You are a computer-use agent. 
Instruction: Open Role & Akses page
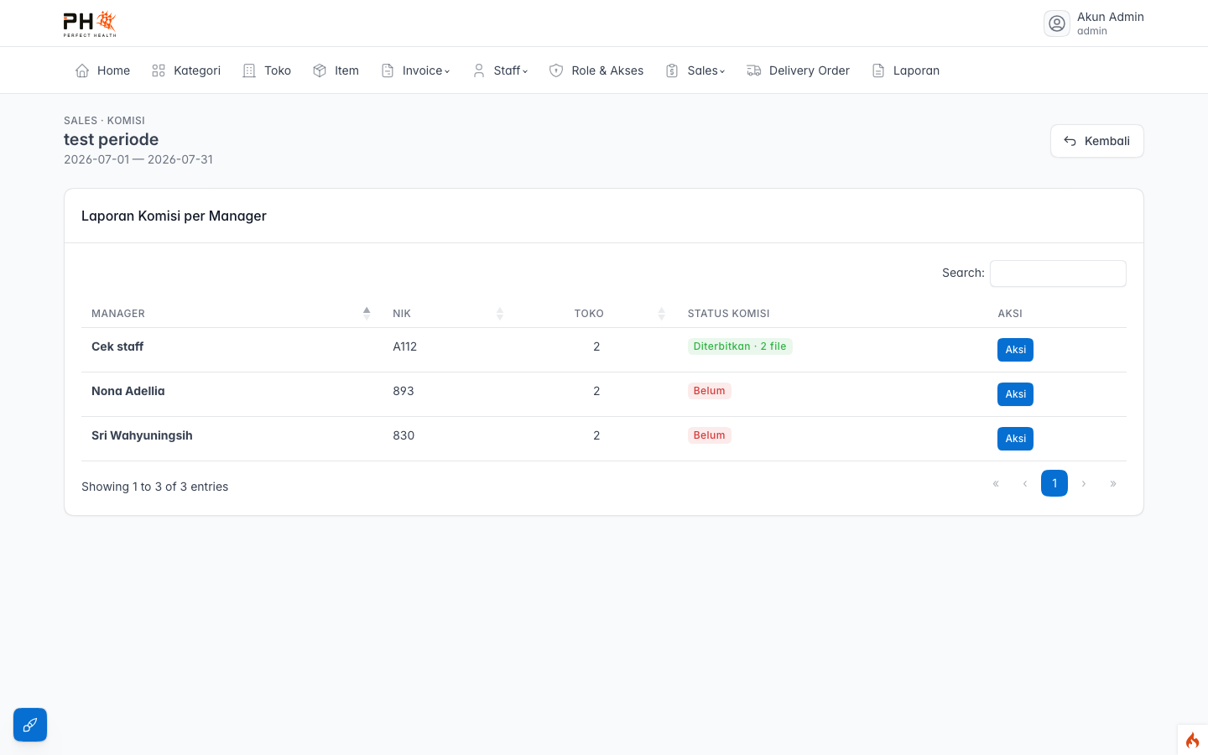coord(596,70)
